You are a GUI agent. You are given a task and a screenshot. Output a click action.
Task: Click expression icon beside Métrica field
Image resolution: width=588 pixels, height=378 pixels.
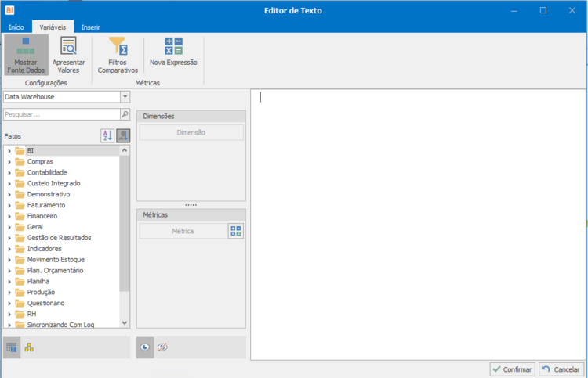pyautogui.click(x=236, y=231)
